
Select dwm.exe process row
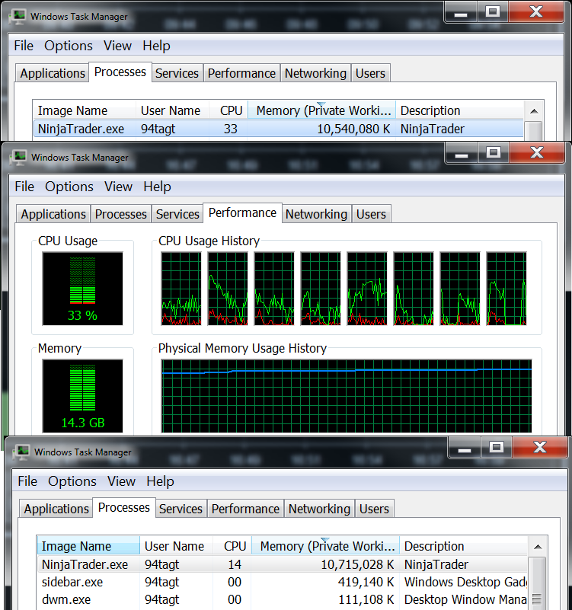[283, 599]
